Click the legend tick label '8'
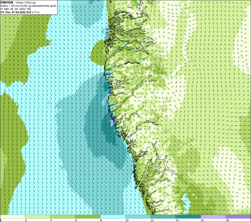Viewport: 251px width, 222px height. [x=101, y=220]
